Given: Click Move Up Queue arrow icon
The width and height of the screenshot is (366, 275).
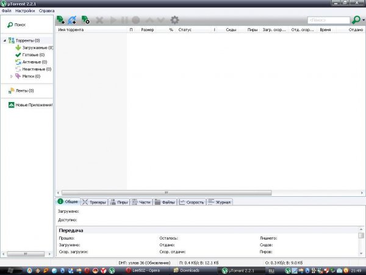Looking at the screenshot, I should pyautogui.click(x=149, y=20).
